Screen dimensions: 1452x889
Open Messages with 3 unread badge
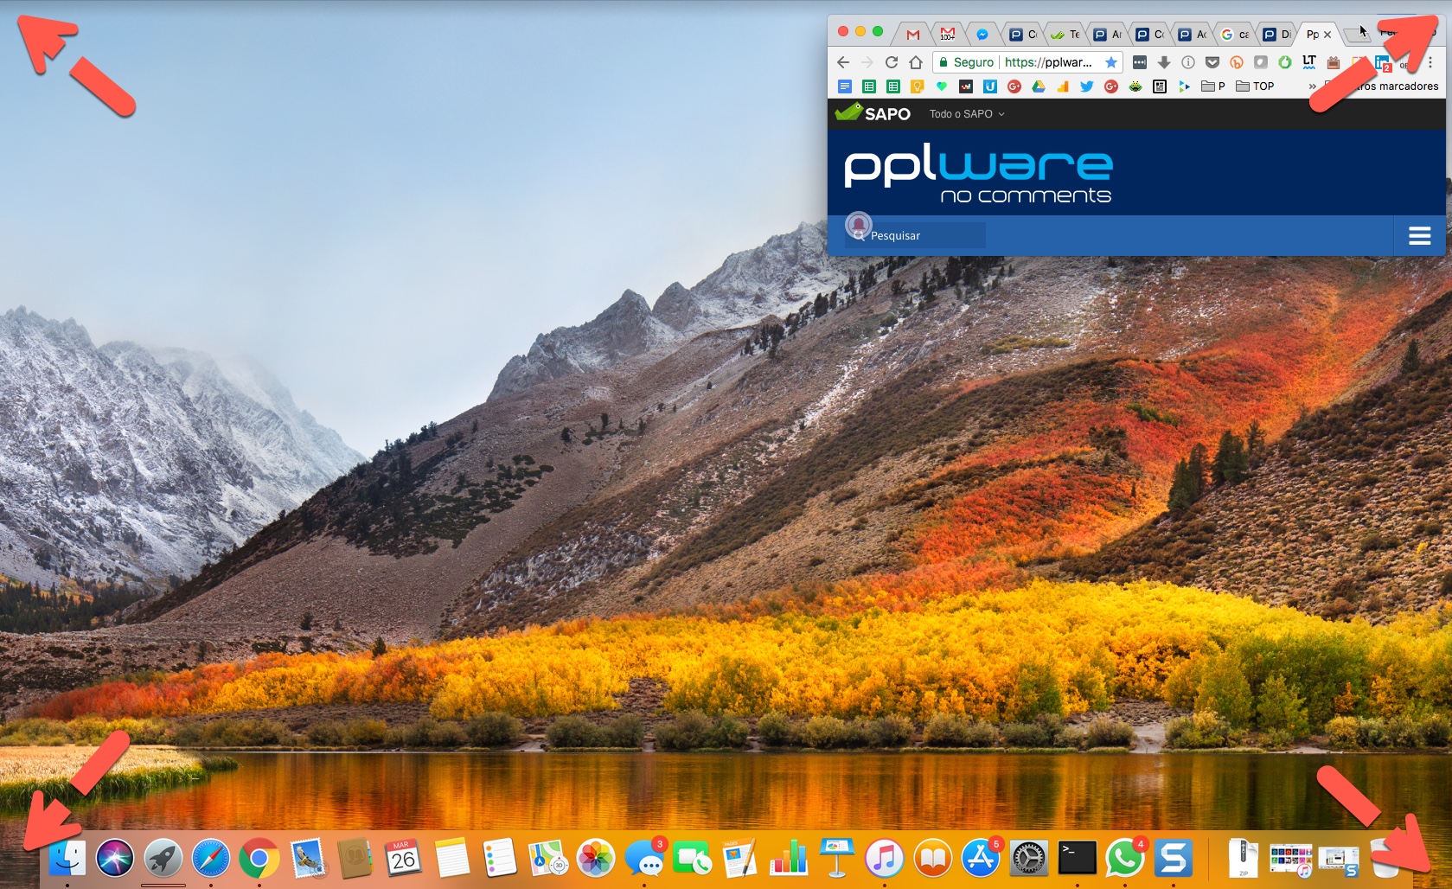tap(645, 859)
